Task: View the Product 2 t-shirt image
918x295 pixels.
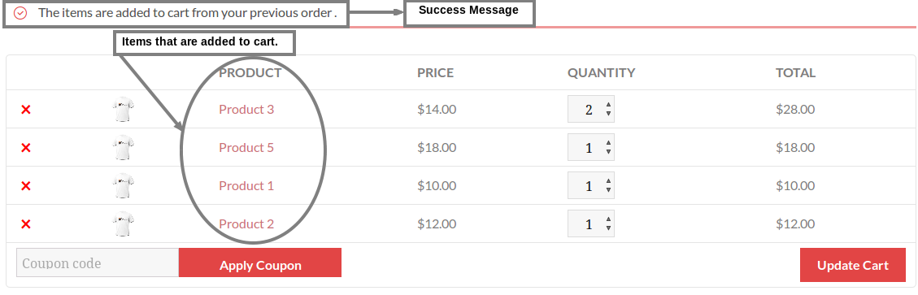Action: (123, 224)
